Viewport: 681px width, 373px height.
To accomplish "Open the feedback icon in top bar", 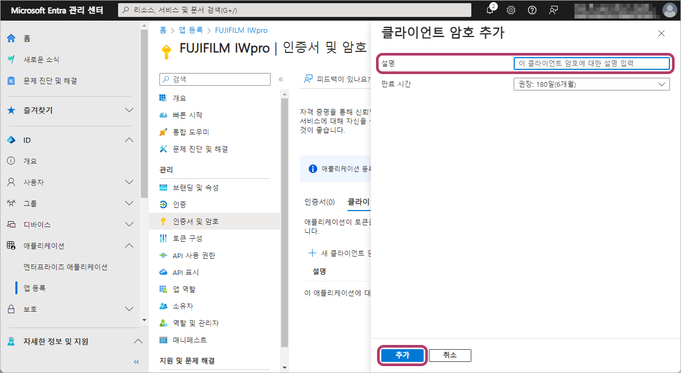I will point(553,10).
